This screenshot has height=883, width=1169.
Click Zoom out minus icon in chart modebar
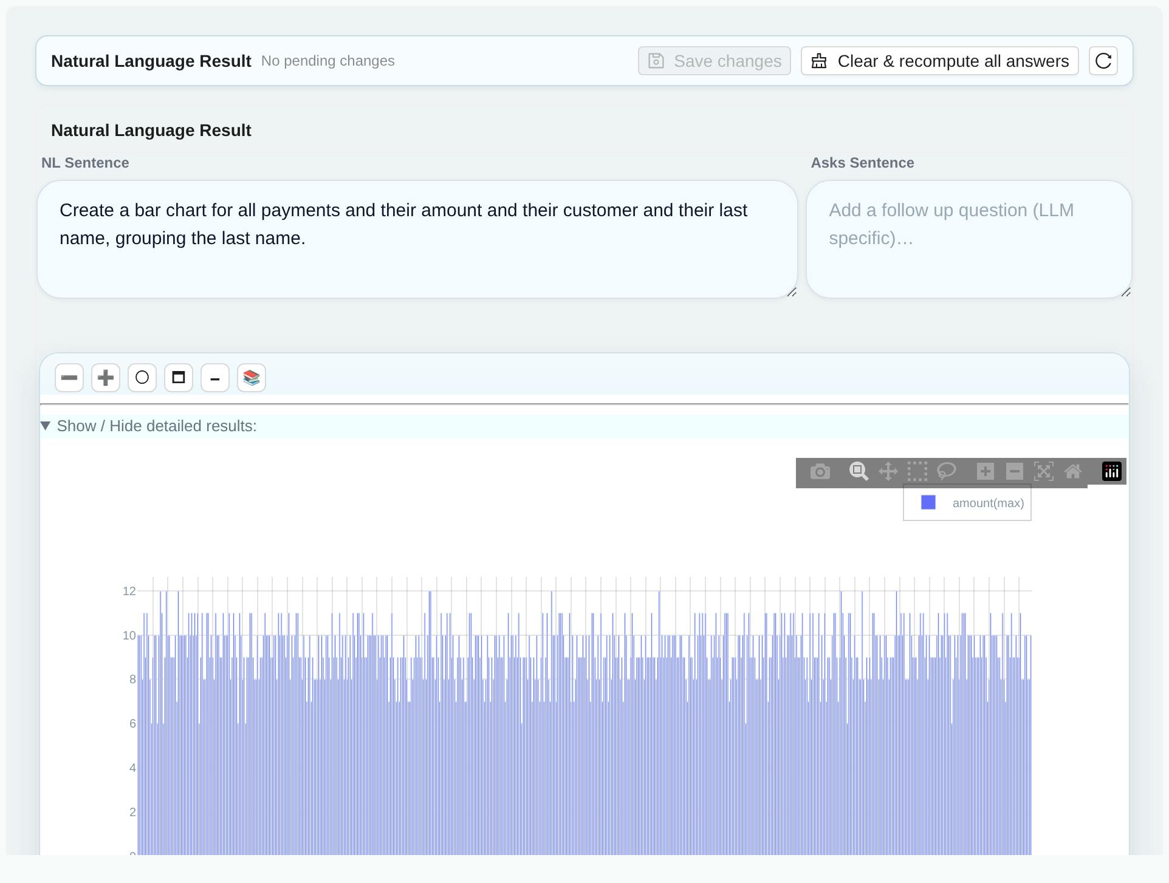pos(1015,471)
